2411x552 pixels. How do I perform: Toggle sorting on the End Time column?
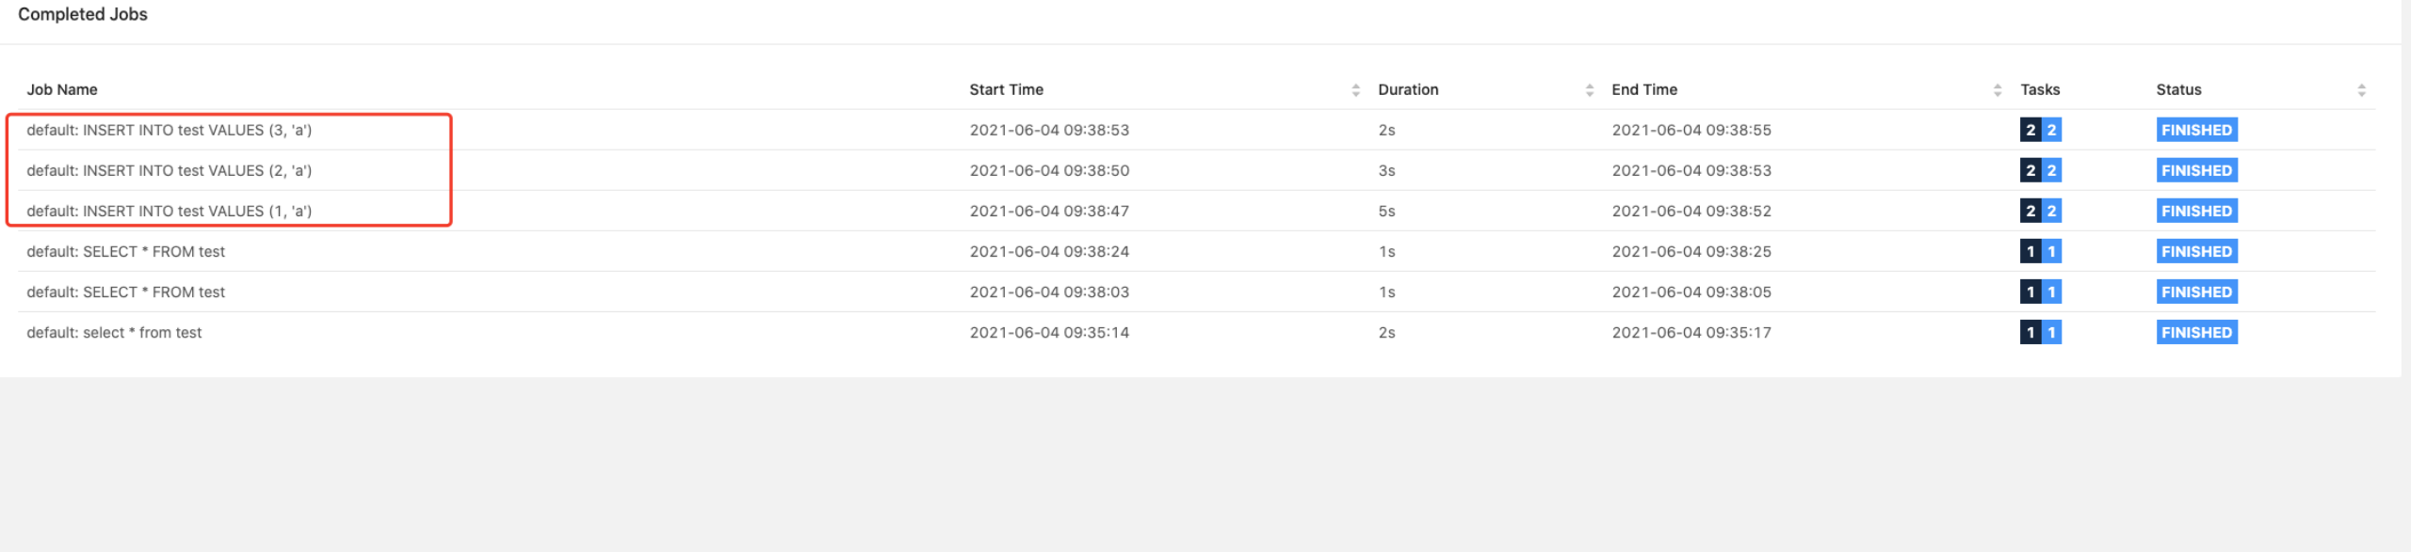click(1644, 89)
